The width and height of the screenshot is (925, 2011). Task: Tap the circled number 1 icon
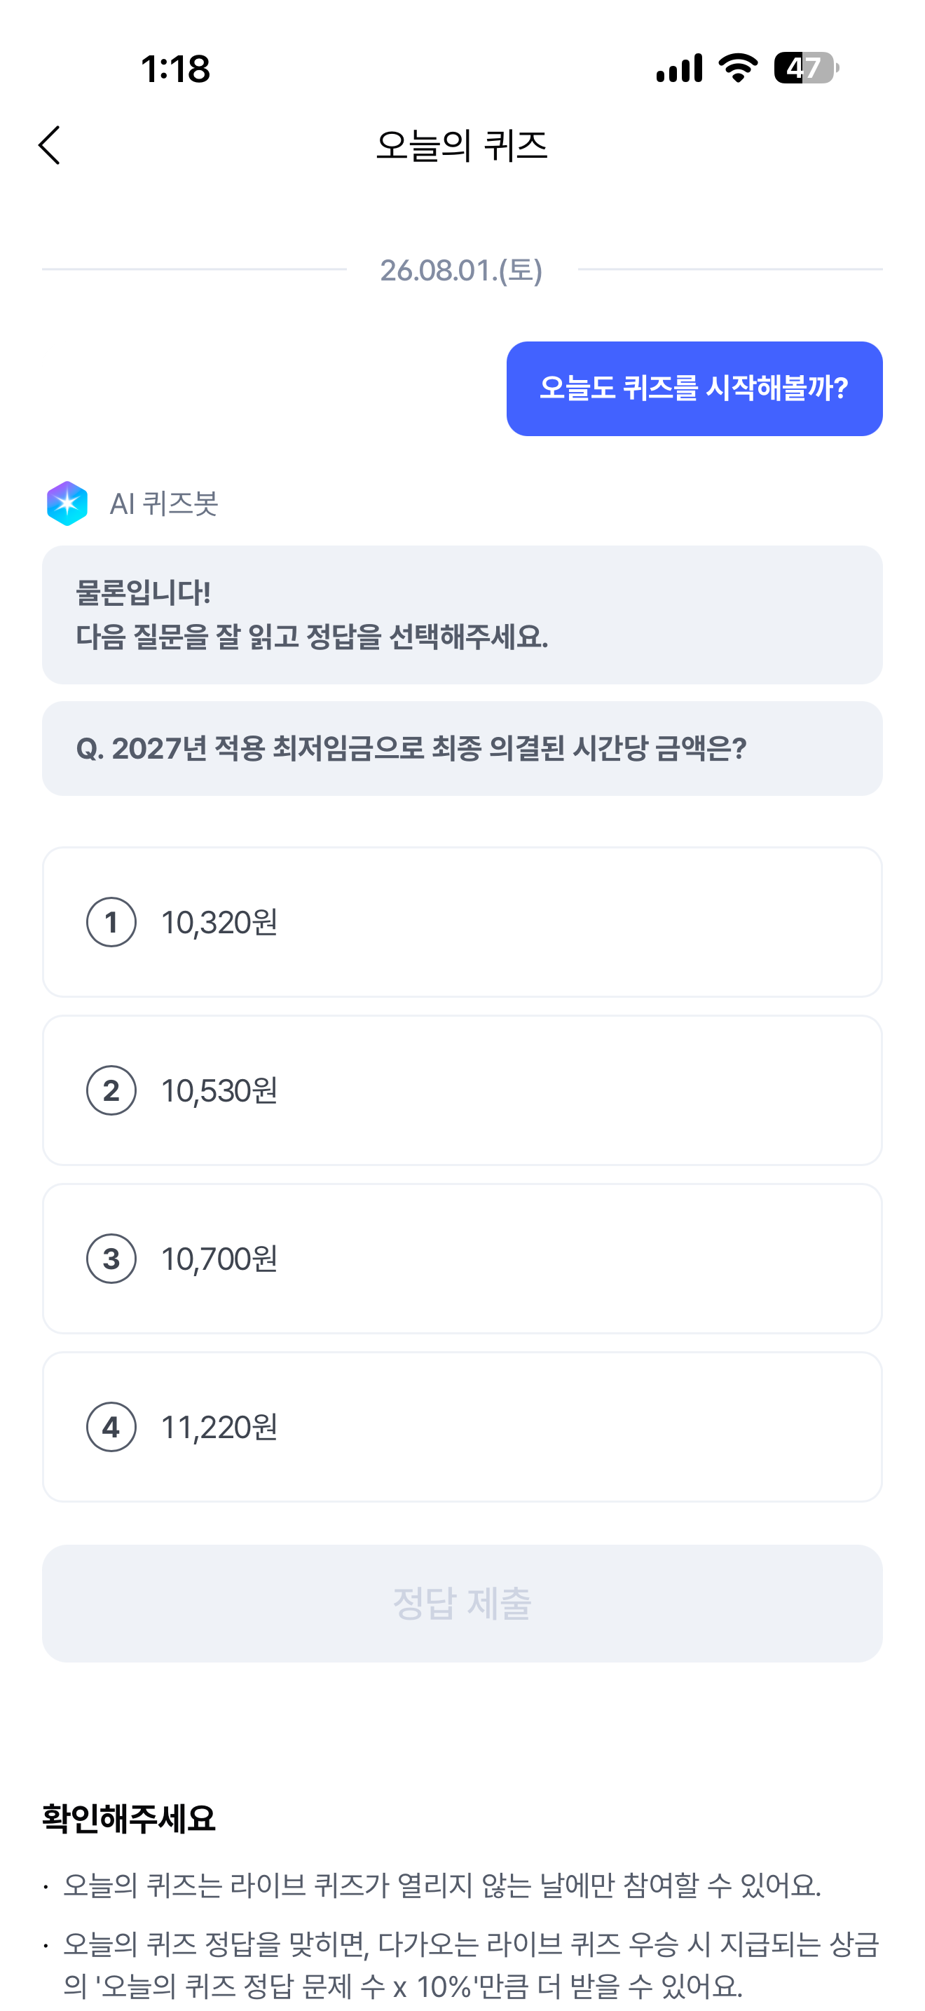[111, 922]
